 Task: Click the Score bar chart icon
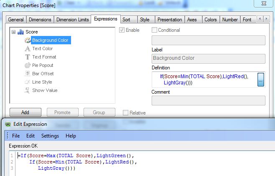(20, 32)
